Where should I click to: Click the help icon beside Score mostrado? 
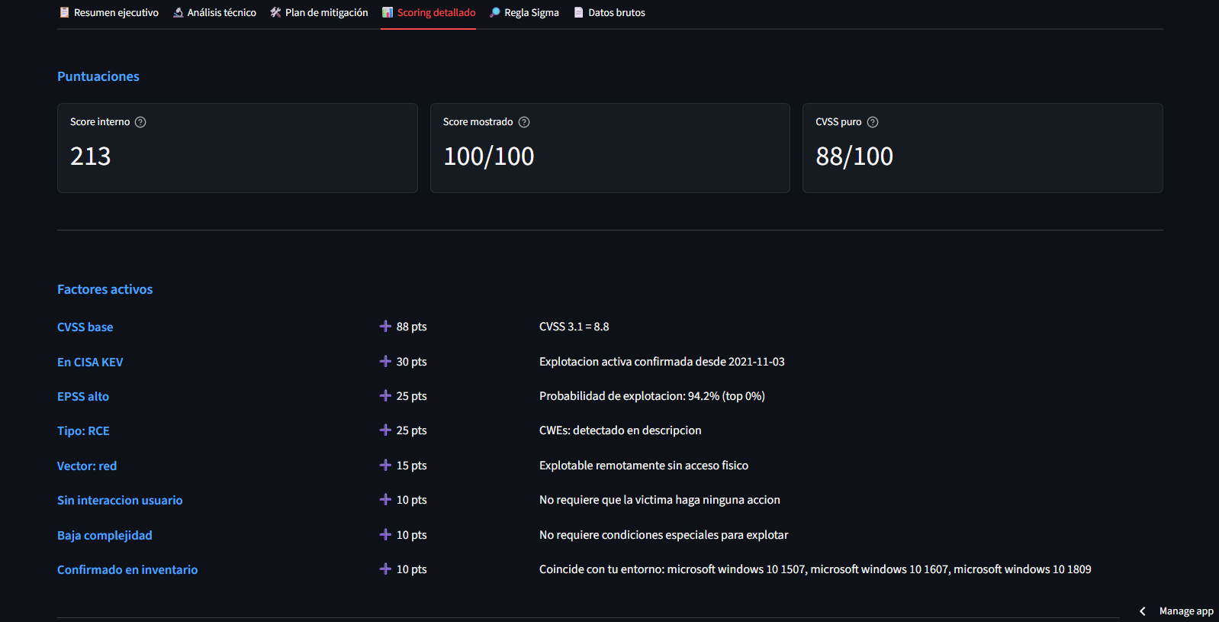click(524, 122)
